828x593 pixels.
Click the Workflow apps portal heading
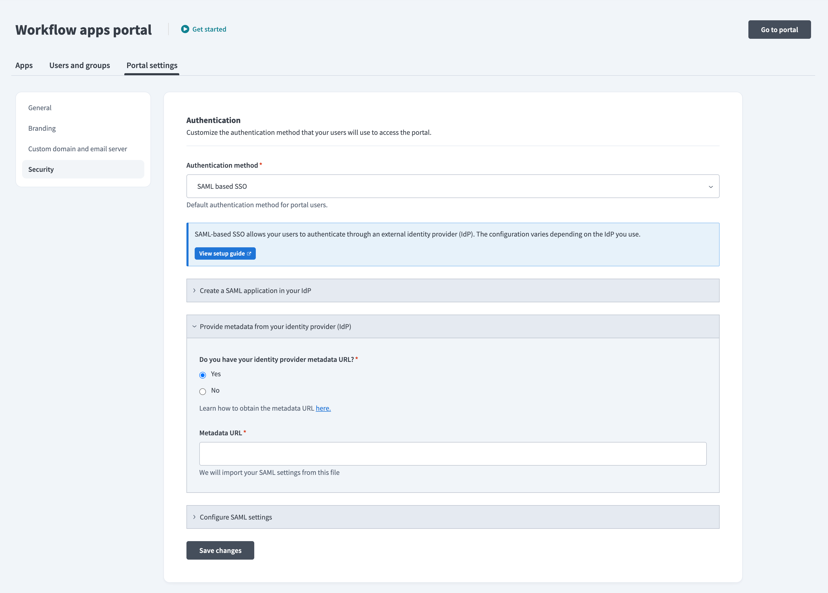pos(84,30)
